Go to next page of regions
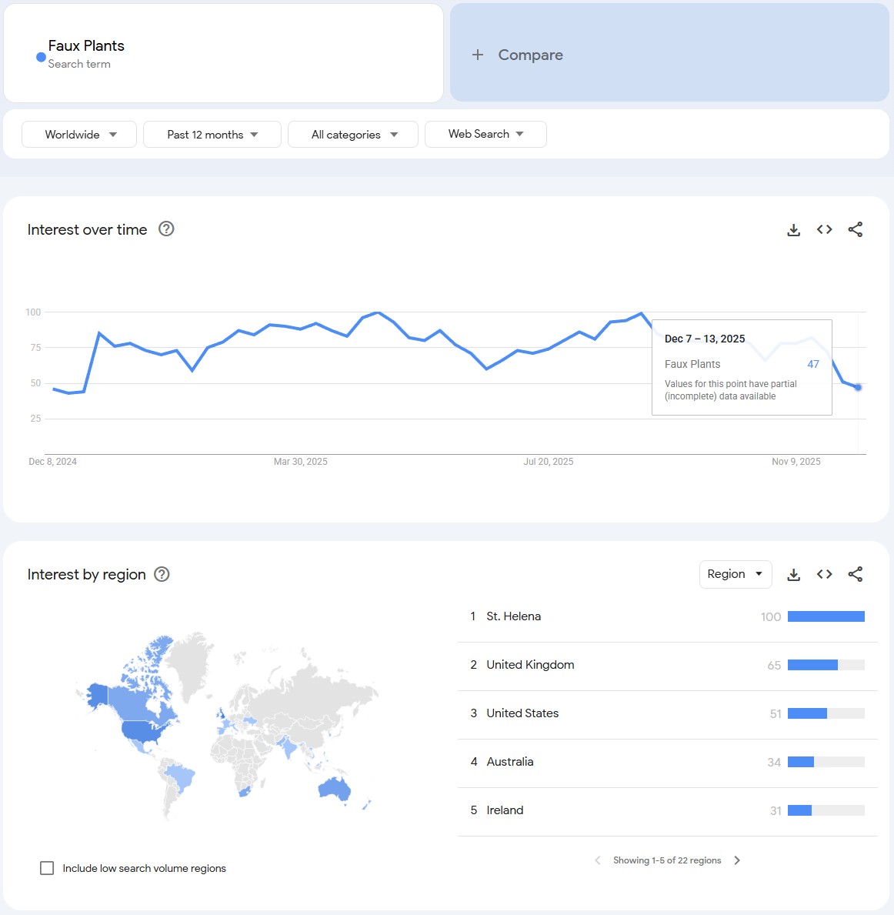Screen dimensions: 894x915 tap(737, 860)
